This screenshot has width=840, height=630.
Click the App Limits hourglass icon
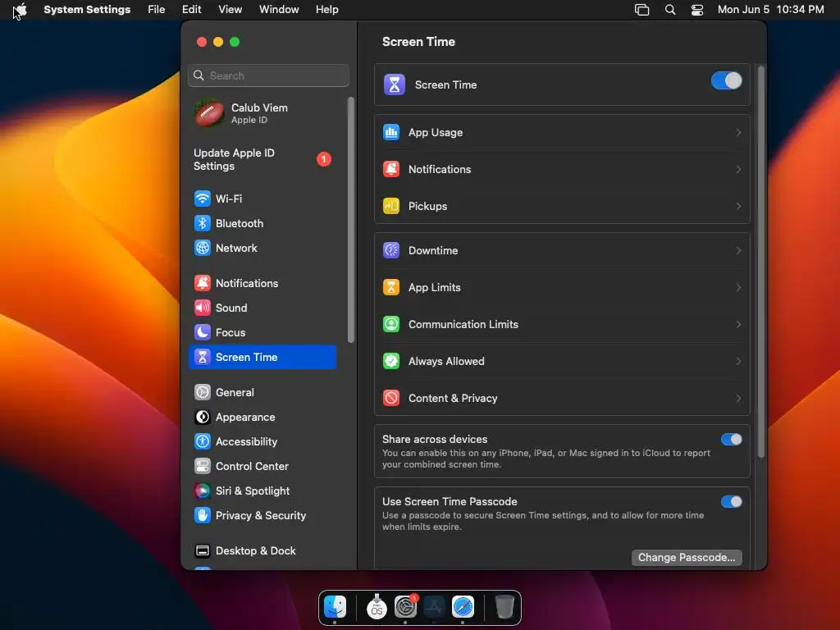(x=391, y=288)
